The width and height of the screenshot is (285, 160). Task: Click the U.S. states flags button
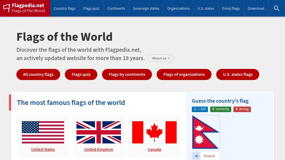238,74
